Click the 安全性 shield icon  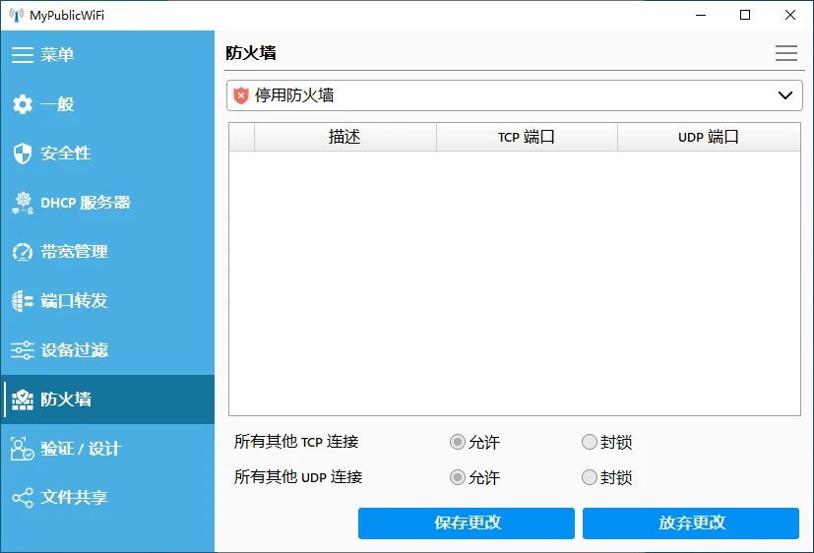click(23, 154)
